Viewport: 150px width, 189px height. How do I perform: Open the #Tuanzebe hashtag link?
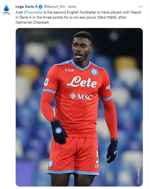click(33, 12)
